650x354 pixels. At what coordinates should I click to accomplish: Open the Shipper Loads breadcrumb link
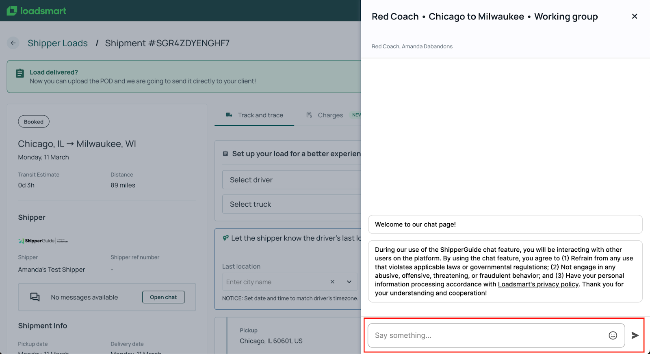tap(58, 43)
